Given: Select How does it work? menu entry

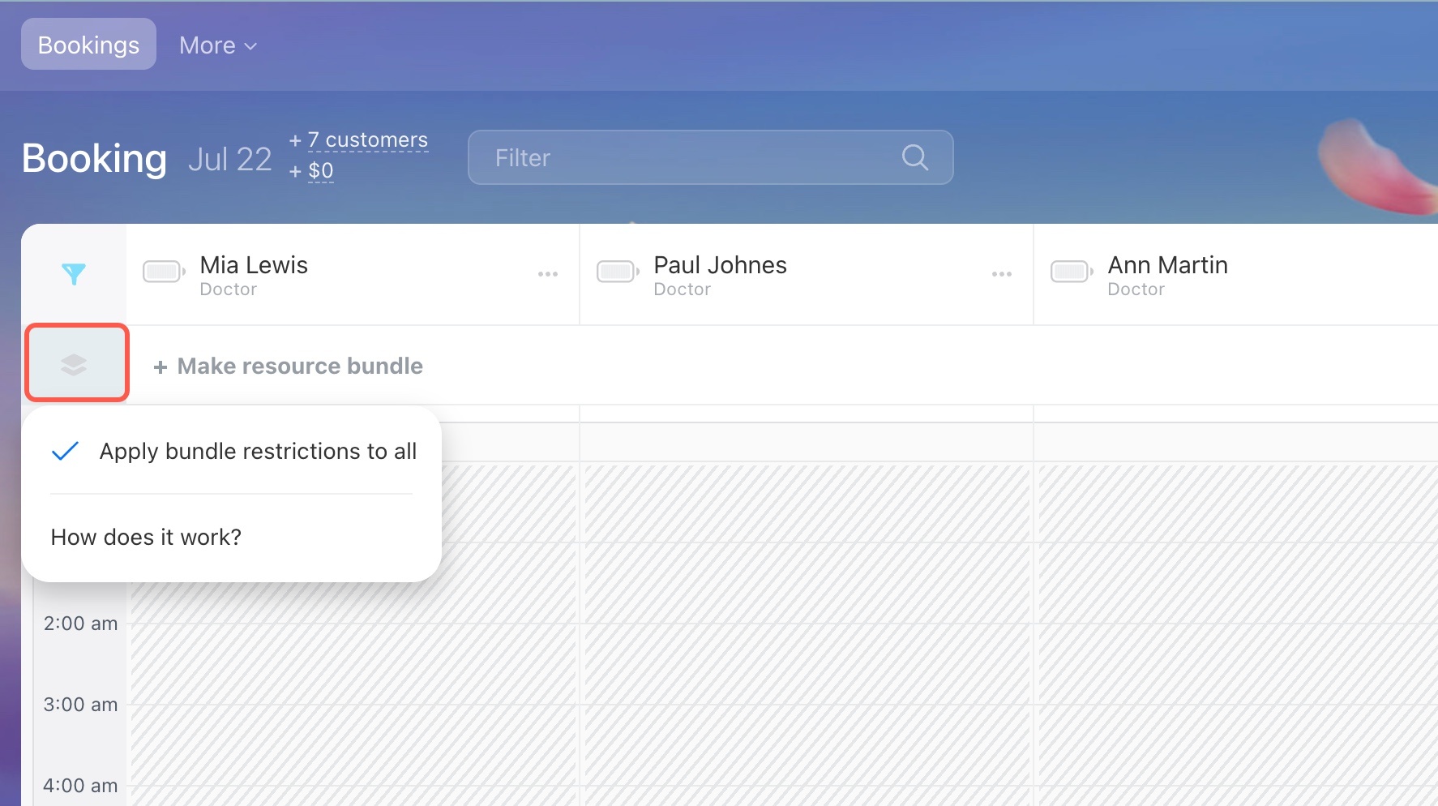Looking at the screenshot, I should point(146,537).
